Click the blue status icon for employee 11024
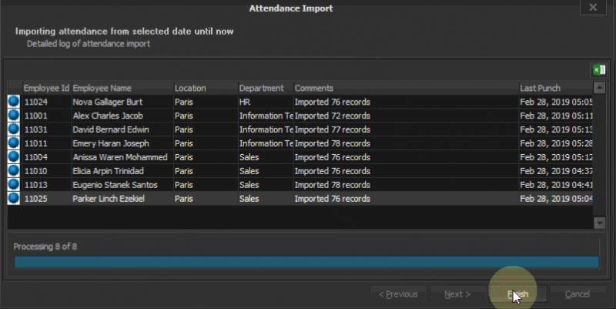The image size is (616, 309). click(x=14, y=102)
